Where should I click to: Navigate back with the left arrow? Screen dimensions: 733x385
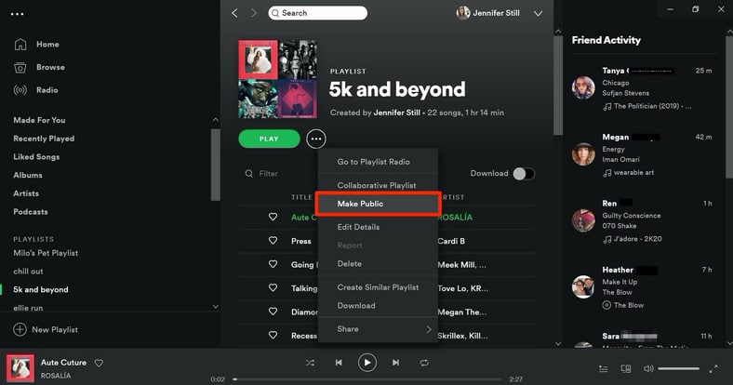(234, 13)
